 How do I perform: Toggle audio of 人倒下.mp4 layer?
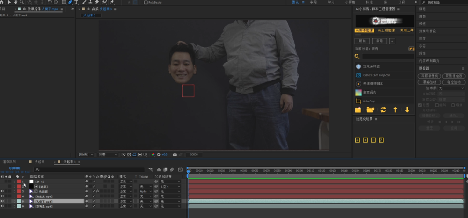(x=2, y=201)
